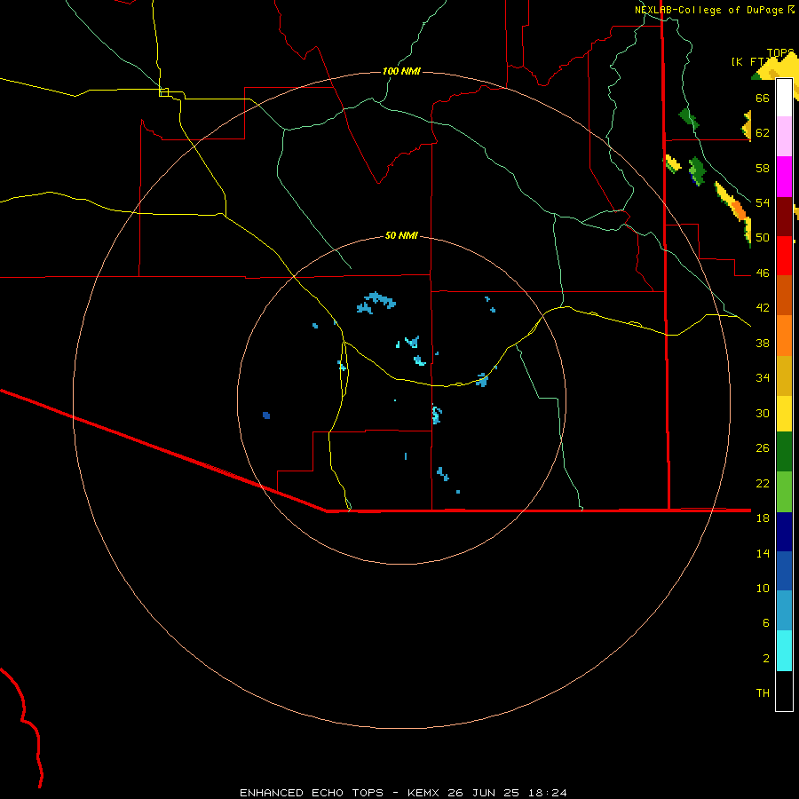
Task: Click the legend value "18"
Action: 763,518
